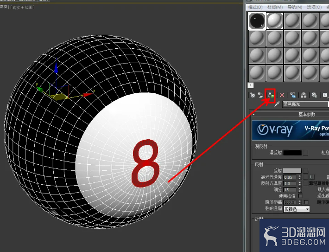Screen dimensions: 329x252
Task: Click the green Y axis gizmo arrow
Action: click(x=39, y=90)
